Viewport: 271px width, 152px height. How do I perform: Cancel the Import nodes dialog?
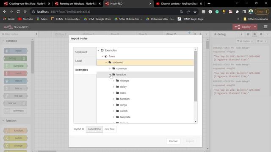click(x=173, y=141)
